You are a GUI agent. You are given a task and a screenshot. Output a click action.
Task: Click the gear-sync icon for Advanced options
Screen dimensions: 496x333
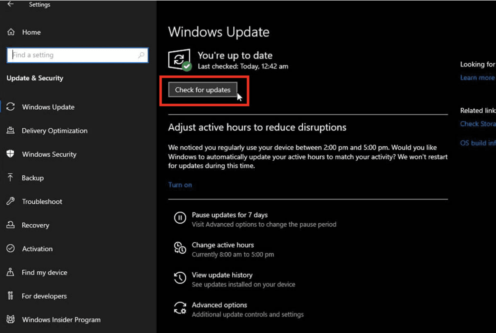pyautogui.click(x=180, y=308)
